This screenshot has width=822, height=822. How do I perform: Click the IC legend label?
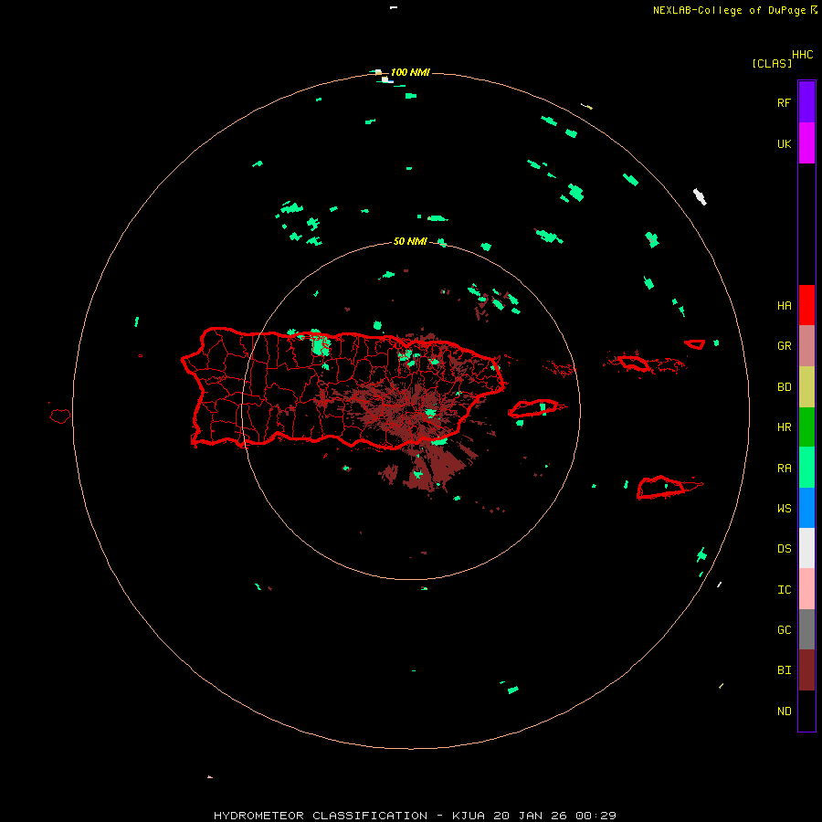click(x=784, y=589)
